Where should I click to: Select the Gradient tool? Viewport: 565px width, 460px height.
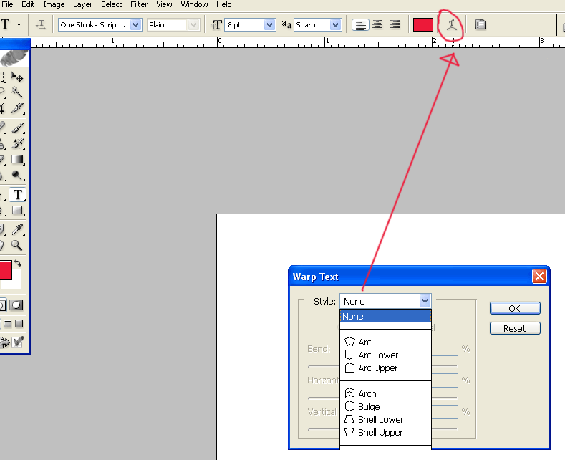(x=17, y=160)
